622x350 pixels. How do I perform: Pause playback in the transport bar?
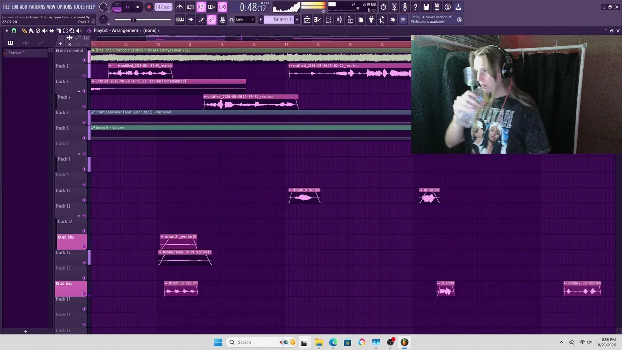127,7
